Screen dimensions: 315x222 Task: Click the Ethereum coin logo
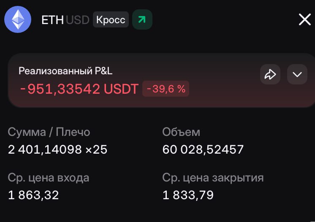[x=18, y=19]
